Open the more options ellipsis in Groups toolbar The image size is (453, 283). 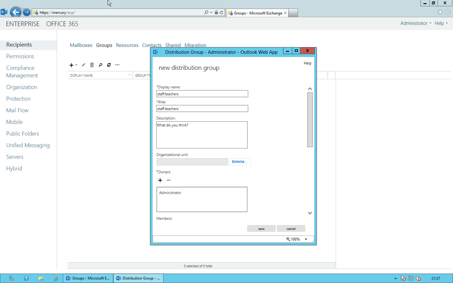(x=117, y=65)
